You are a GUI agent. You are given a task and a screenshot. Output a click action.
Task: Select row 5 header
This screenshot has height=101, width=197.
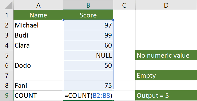point(7,55)
